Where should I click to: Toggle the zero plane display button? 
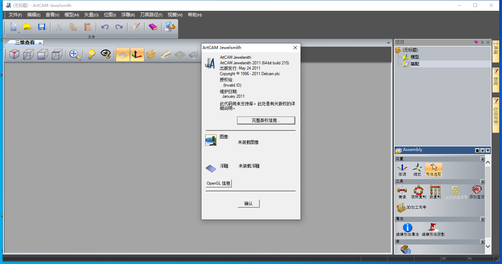(123, 54)
